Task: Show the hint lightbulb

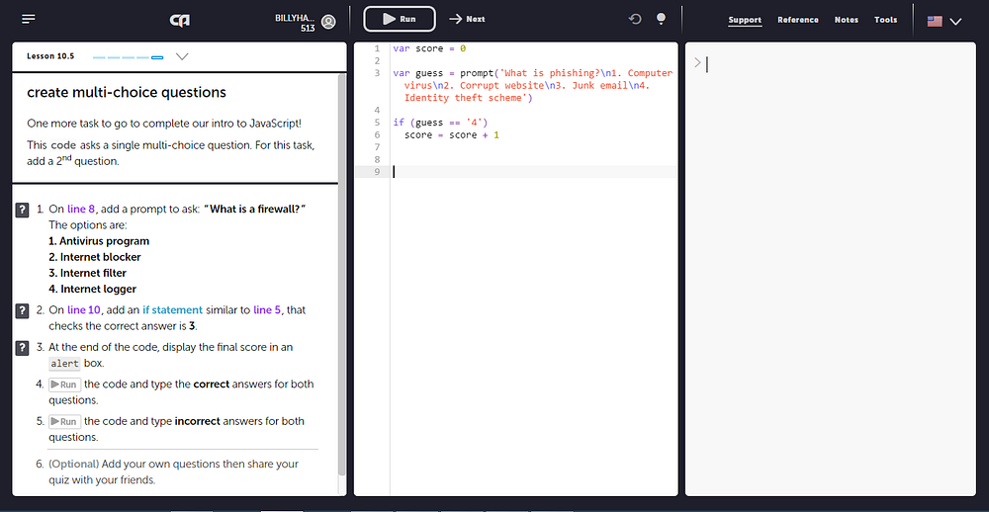Action: pos(661,19)
